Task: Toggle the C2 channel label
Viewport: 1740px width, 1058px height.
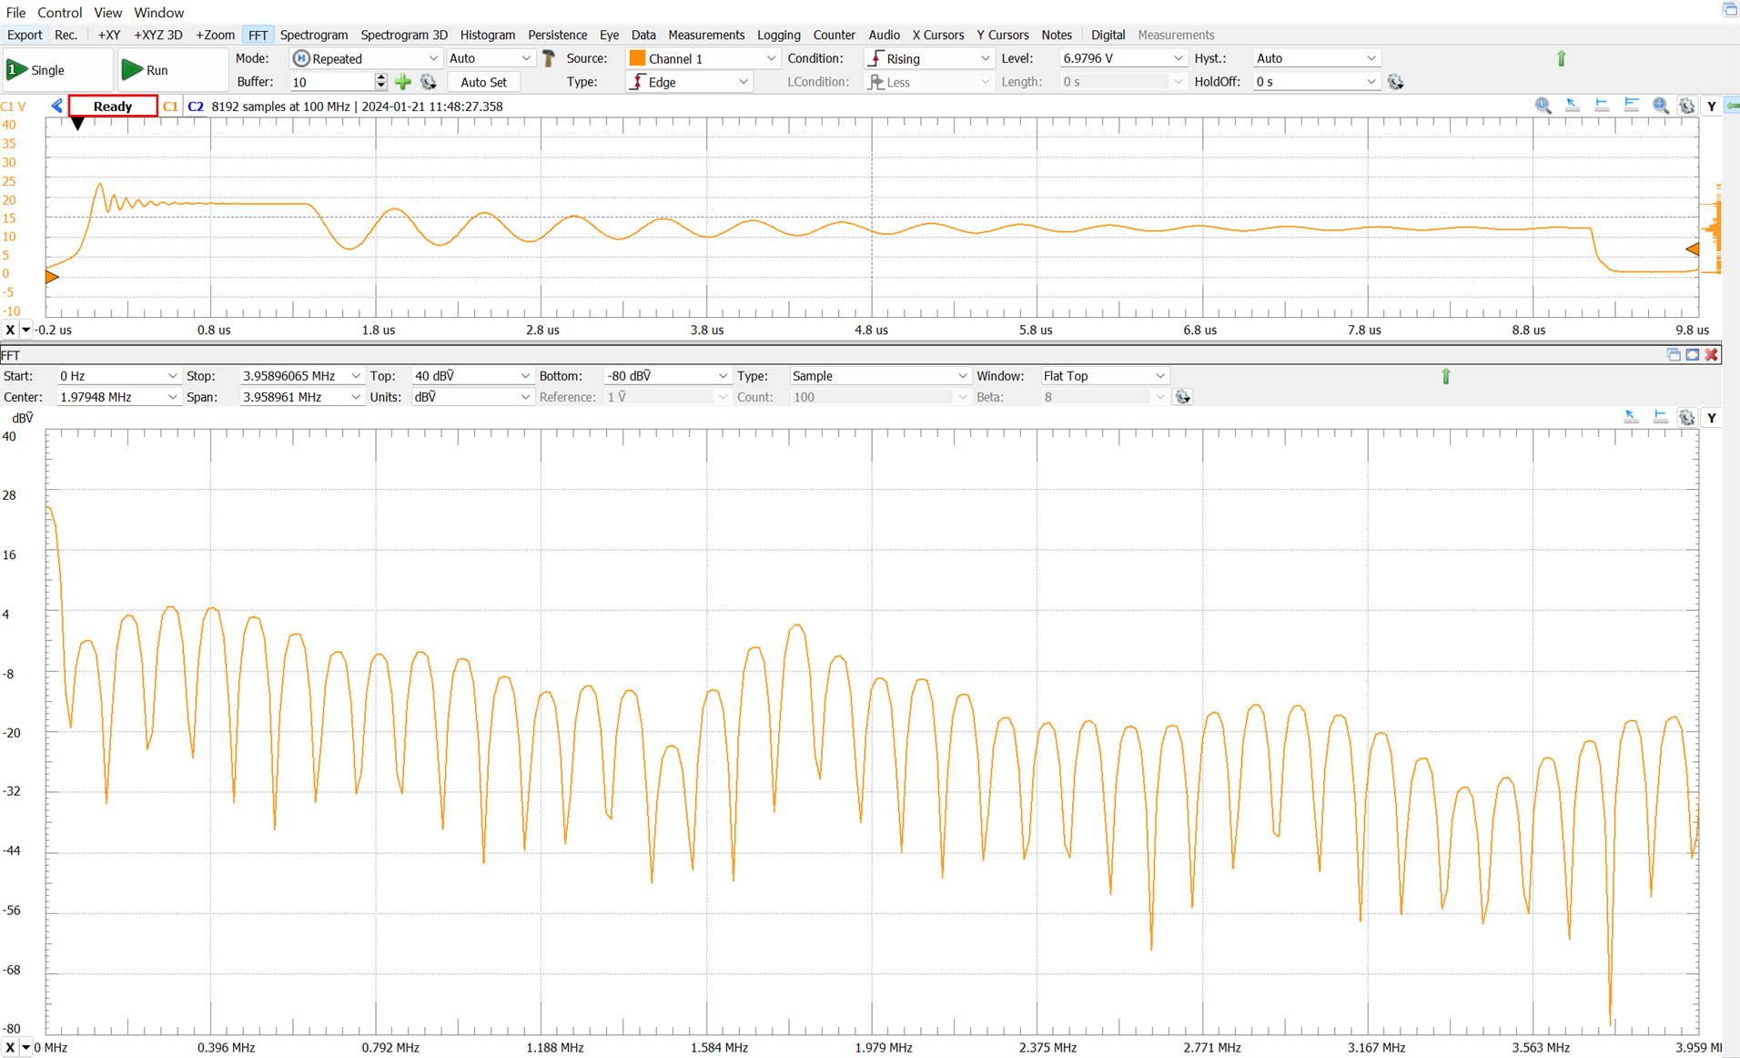Action: (196, 107)
